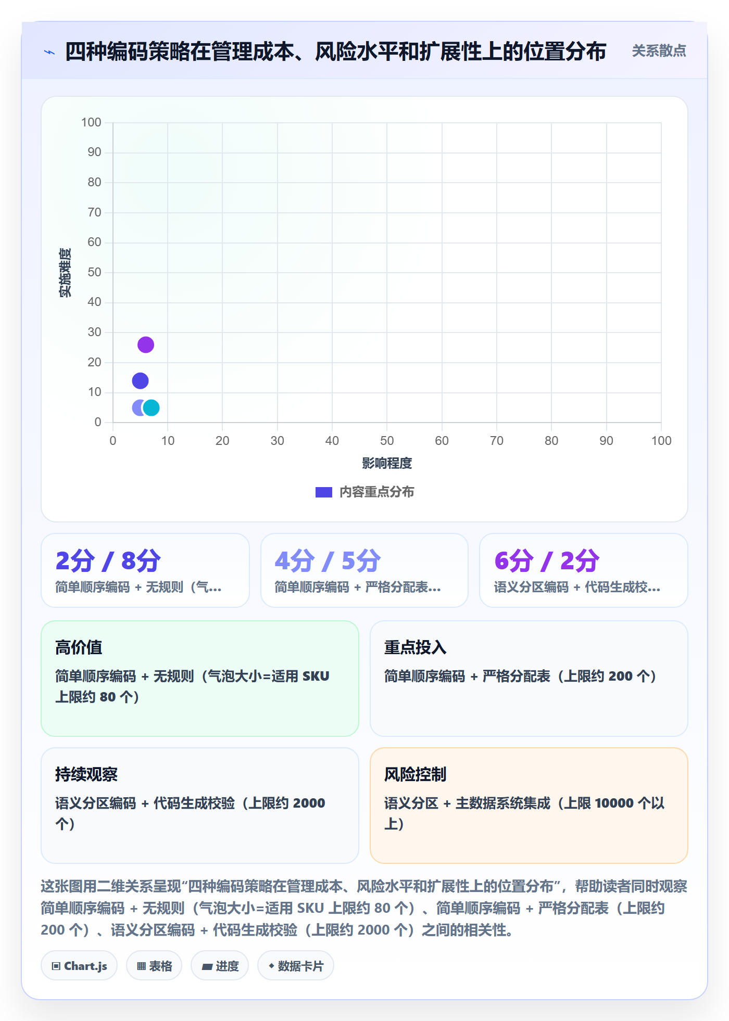
Task: Click the lightning bolt icon beside the title
Action: click(x=49, y=52)
